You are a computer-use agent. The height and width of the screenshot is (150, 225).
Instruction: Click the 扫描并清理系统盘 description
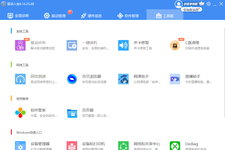[x=197, y=48]
